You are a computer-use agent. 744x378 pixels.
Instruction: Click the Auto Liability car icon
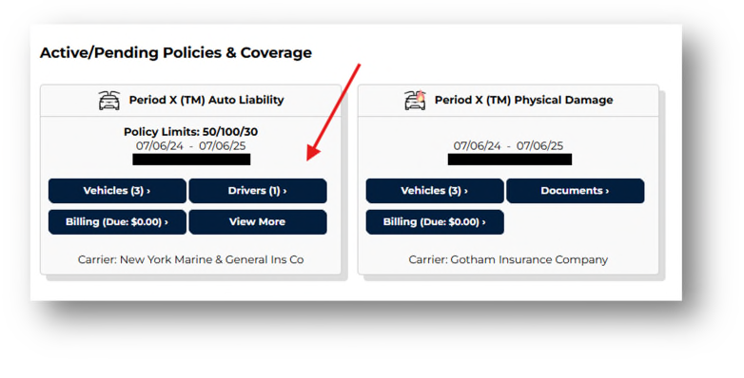pos(109,101)
